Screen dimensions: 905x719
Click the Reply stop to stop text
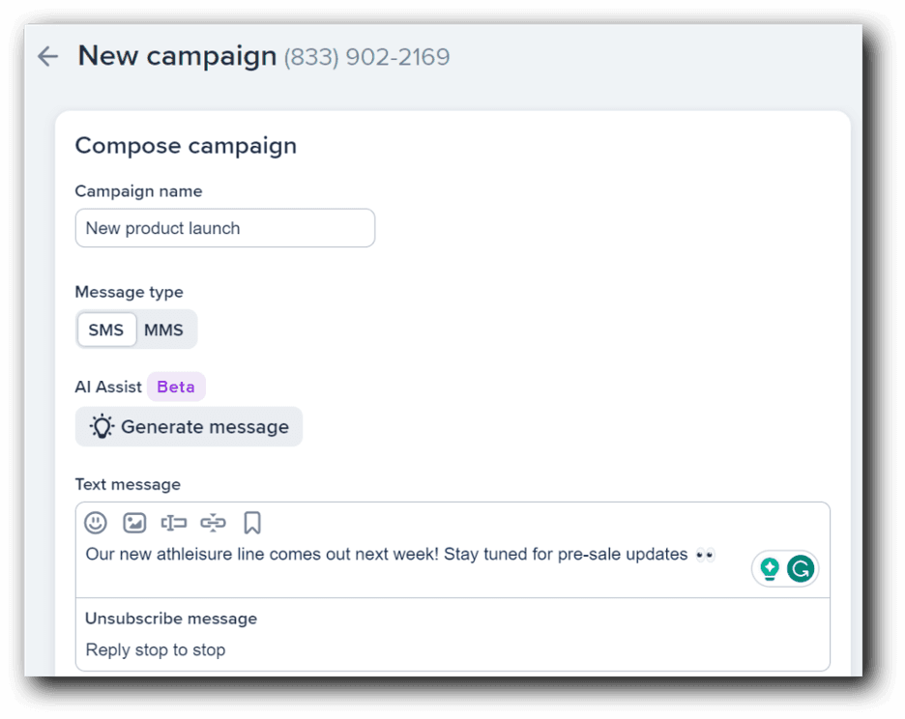155,649
